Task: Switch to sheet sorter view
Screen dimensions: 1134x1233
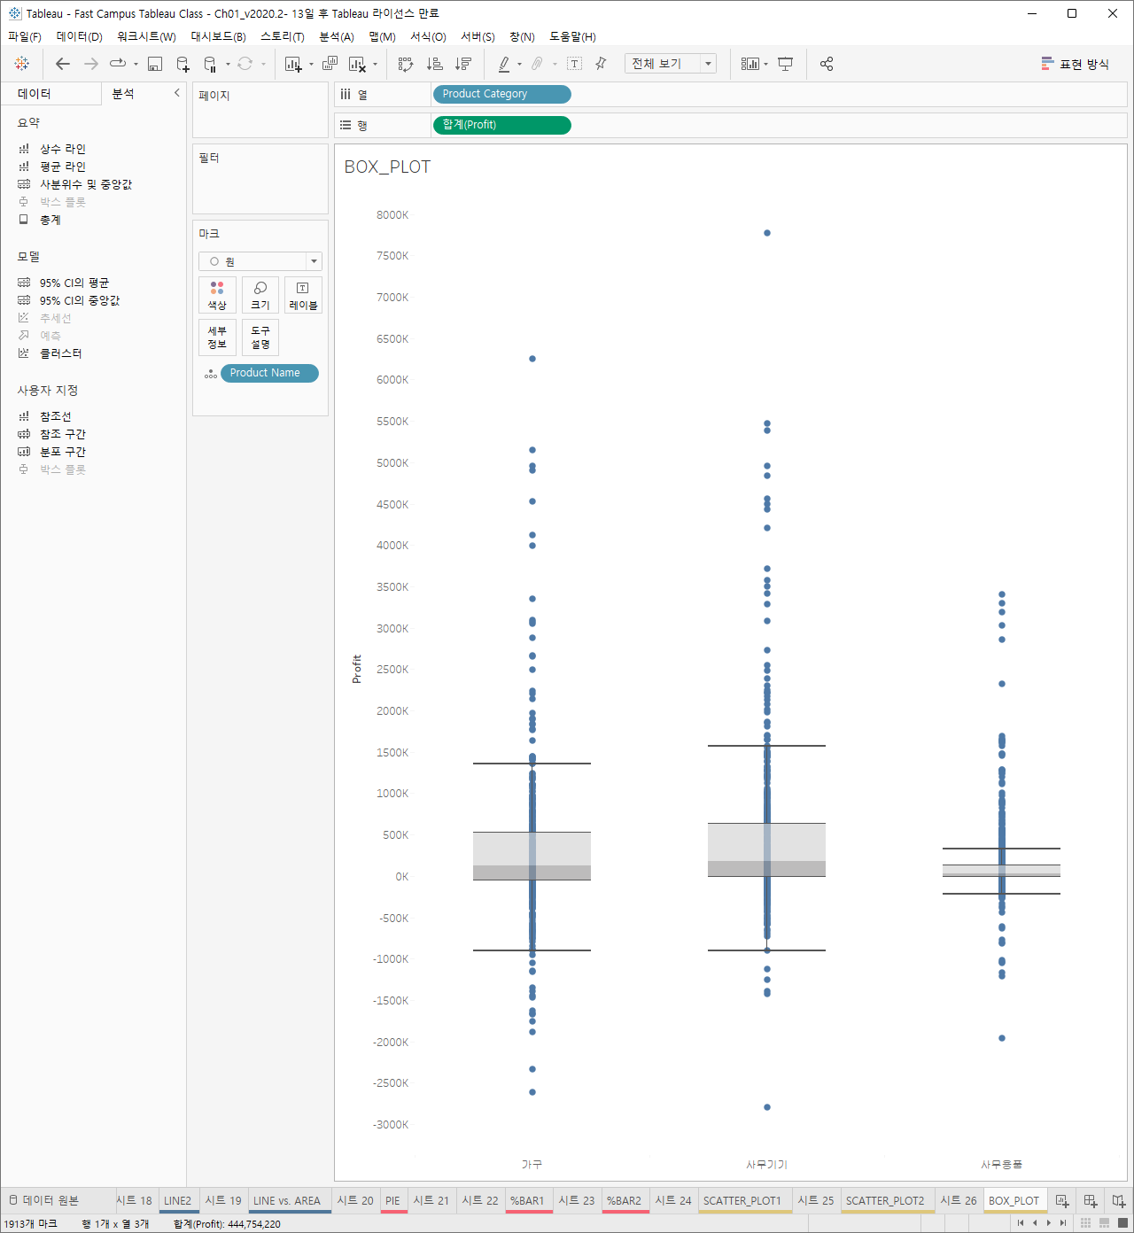Action: (x=1085, y=1223)
